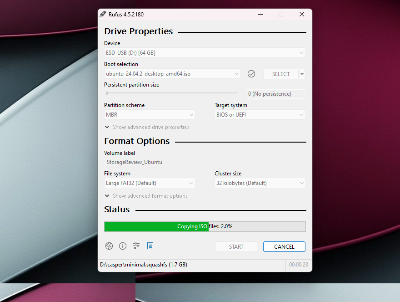Click the Volume label caption
Screen dimensions: 400x302
point(120,153)
